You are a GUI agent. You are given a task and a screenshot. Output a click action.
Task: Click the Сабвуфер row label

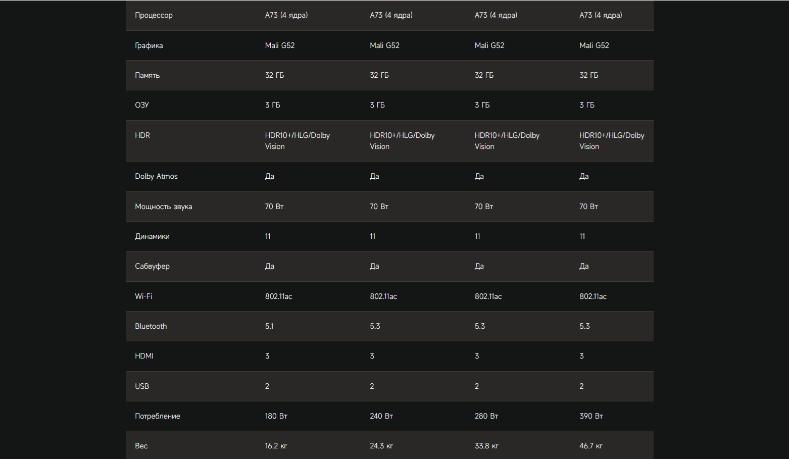coord(152,266)
